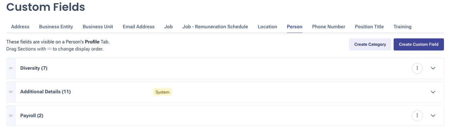The image size is (449, 134).
Task: Grab the Additional Details drag handle
Action: click(11, 92)
